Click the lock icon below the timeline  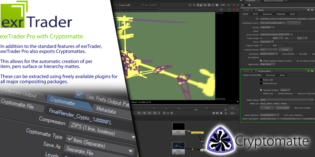(221, 113)
